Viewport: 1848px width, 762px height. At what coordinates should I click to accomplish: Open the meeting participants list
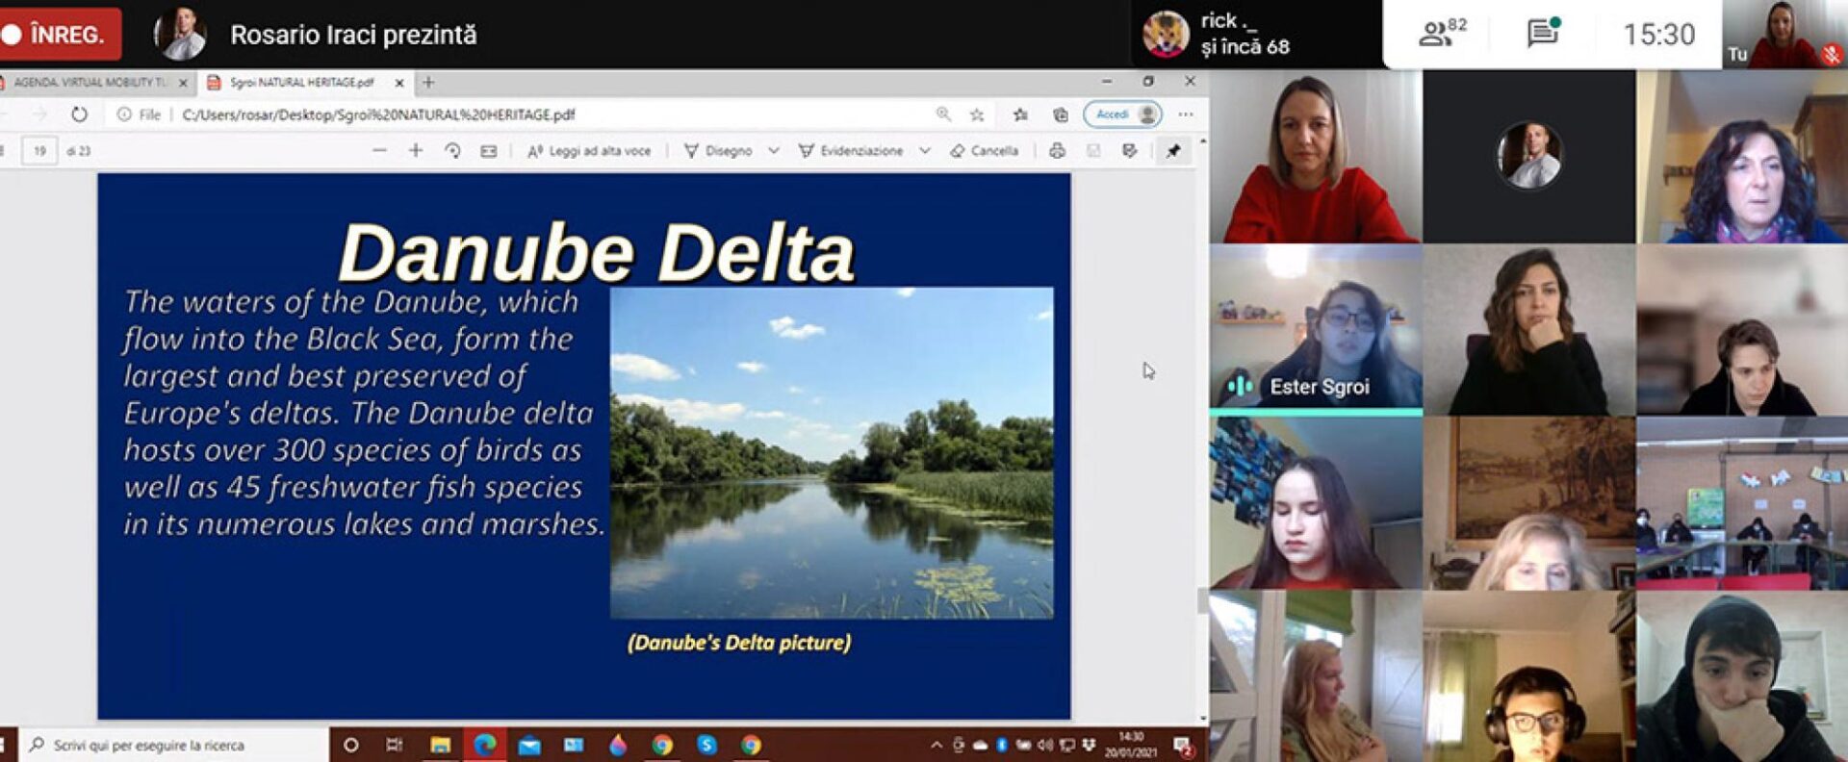click(x=1441, y=34)
